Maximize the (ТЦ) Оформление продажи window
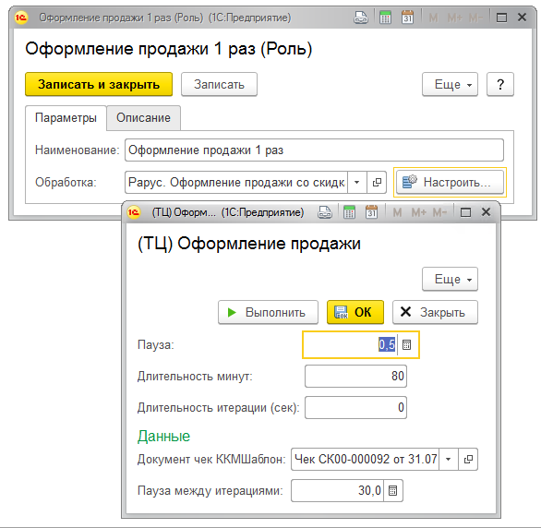 click(x=465, y=212)
